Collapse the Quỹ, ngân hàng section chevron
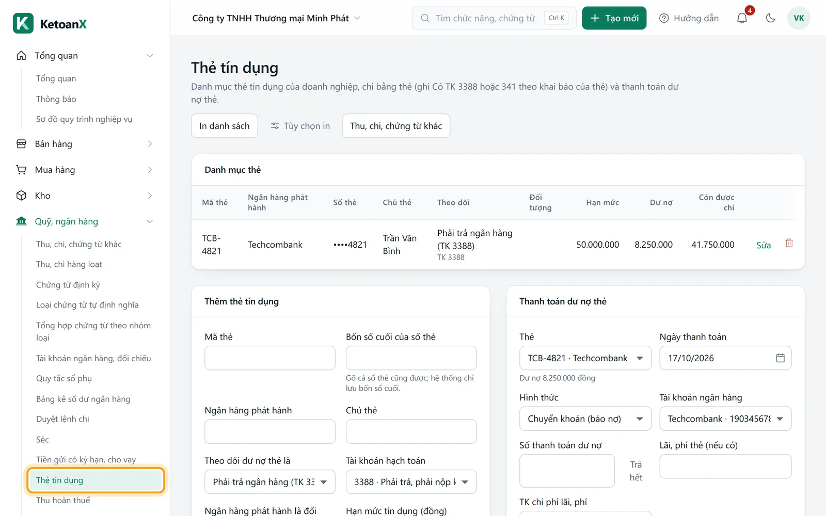 (150, 221)
